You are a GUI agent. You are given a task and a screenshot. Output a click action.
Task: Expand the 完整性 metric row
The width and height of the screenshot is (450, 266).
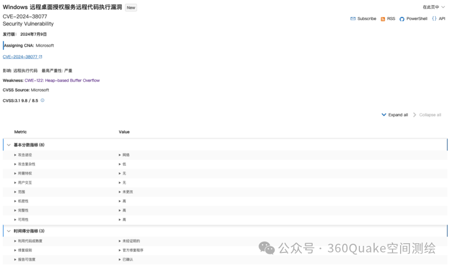[21, 210]
